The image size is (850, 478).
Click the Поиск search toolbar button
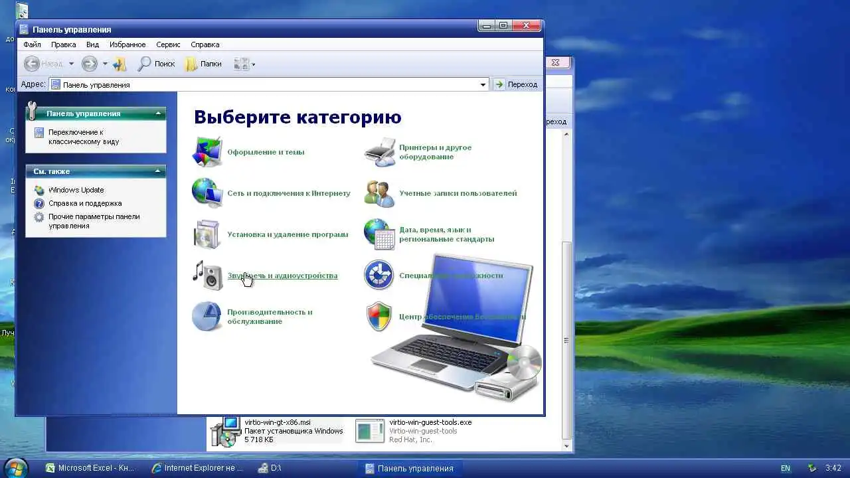pos(156,64)
